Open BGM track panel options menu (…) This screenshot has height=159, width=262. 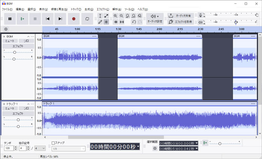click(x=33, y=37)
